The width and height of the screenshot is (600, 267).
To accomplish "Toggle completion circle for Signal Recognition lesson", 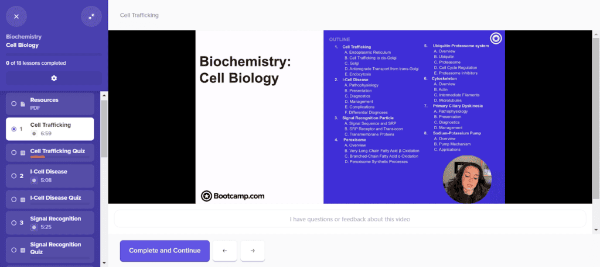I will tap(14, 223).
